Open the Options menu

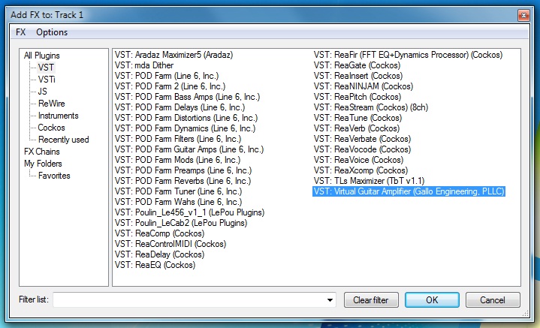pyautogui.click(x=52, y=32)
